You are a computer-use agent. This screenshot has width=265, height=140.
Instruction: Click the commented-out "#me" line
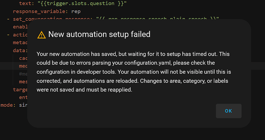(23, 74)
